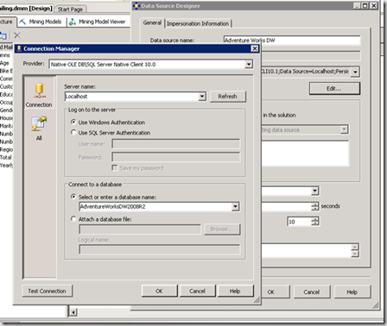Image resolution: width=387 pixels, height=326 pixels.
Task: Confirm Connection Manager with OK
Action: click(159, 291)
